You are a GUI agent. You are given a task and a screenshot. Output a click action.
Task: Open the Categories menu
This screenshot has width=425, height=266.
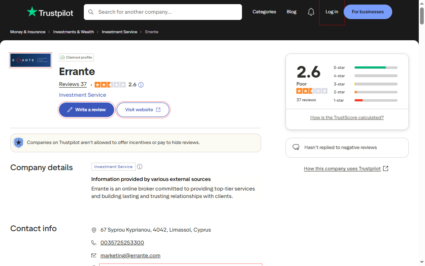coord(264,12)
